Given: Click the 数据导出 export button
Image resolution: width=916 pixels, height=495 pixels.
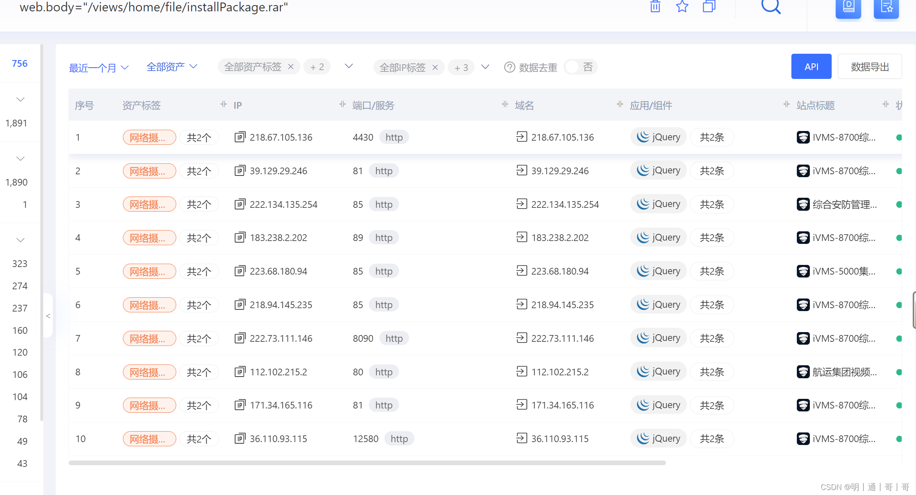Looking at the screenshot, I should (869, 66).
